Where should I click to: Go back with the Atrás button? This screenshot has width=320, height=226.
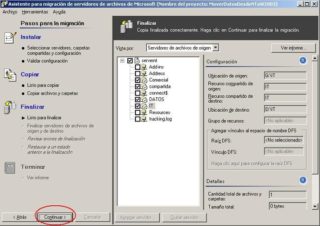tap(20, 217)
